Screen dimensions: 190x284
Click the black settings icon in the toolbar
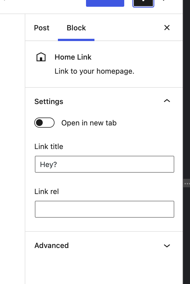coord(143,2)
